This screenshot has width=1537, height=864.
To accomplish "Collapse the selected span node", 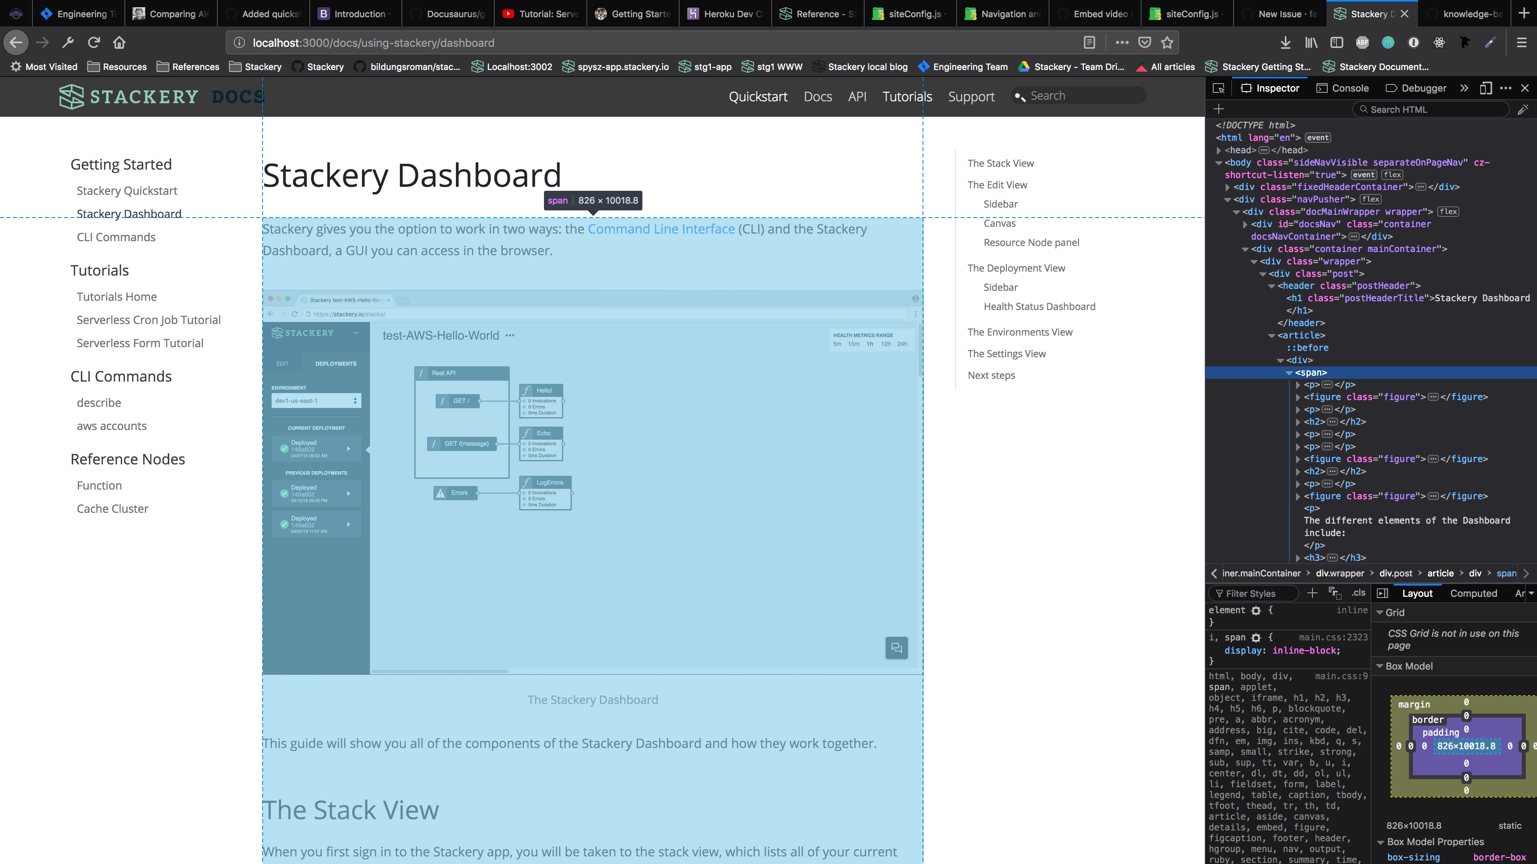I will point(1289,373).
